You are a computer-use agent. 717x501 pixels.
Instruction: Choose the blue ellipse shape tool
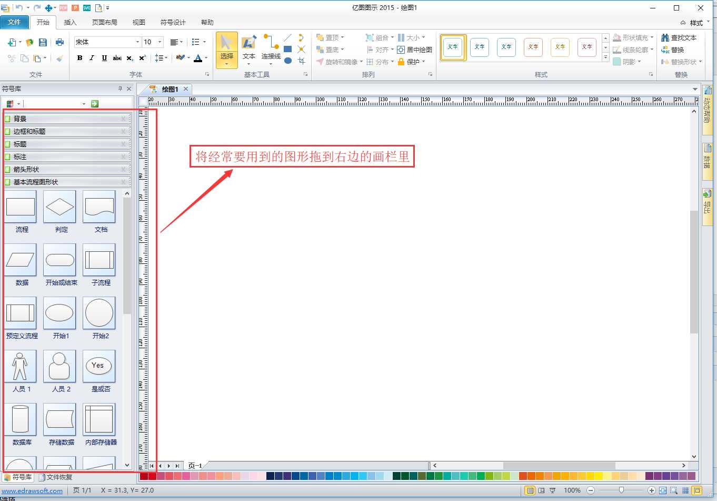click(x=287, y=61)
